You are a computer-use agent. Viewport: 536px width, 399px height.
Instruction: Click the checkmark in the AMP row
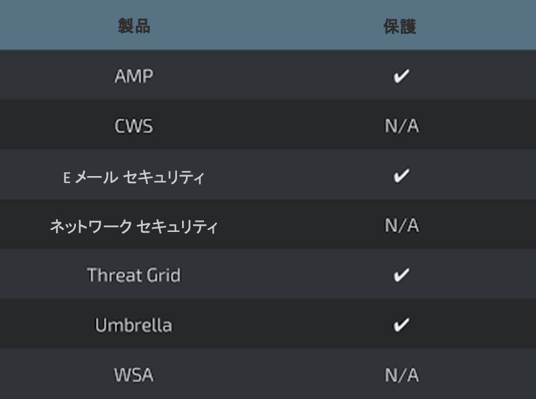pyautogui.click(x=401, y=76)
